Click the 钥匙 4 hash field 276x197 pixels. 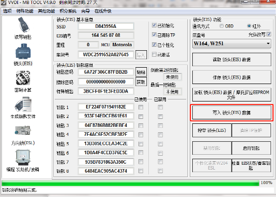[x=106, y=134]
